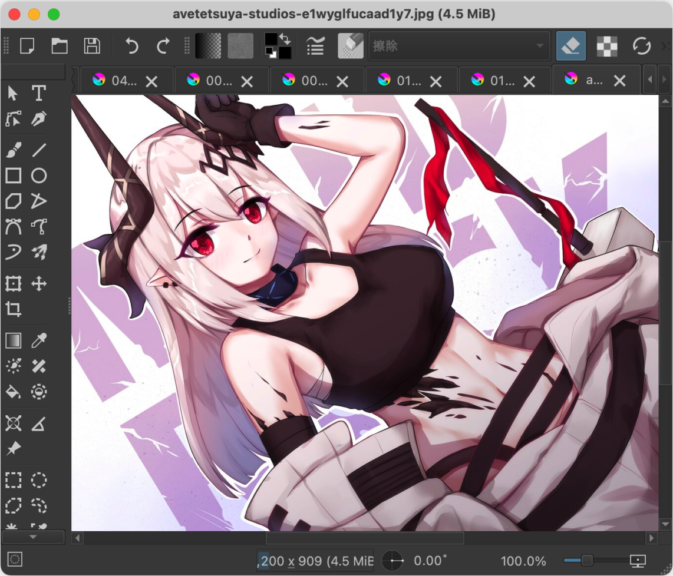Viewport: 673px width, 576px height.
Task: Select the Move tool
Action: [39, 283]
